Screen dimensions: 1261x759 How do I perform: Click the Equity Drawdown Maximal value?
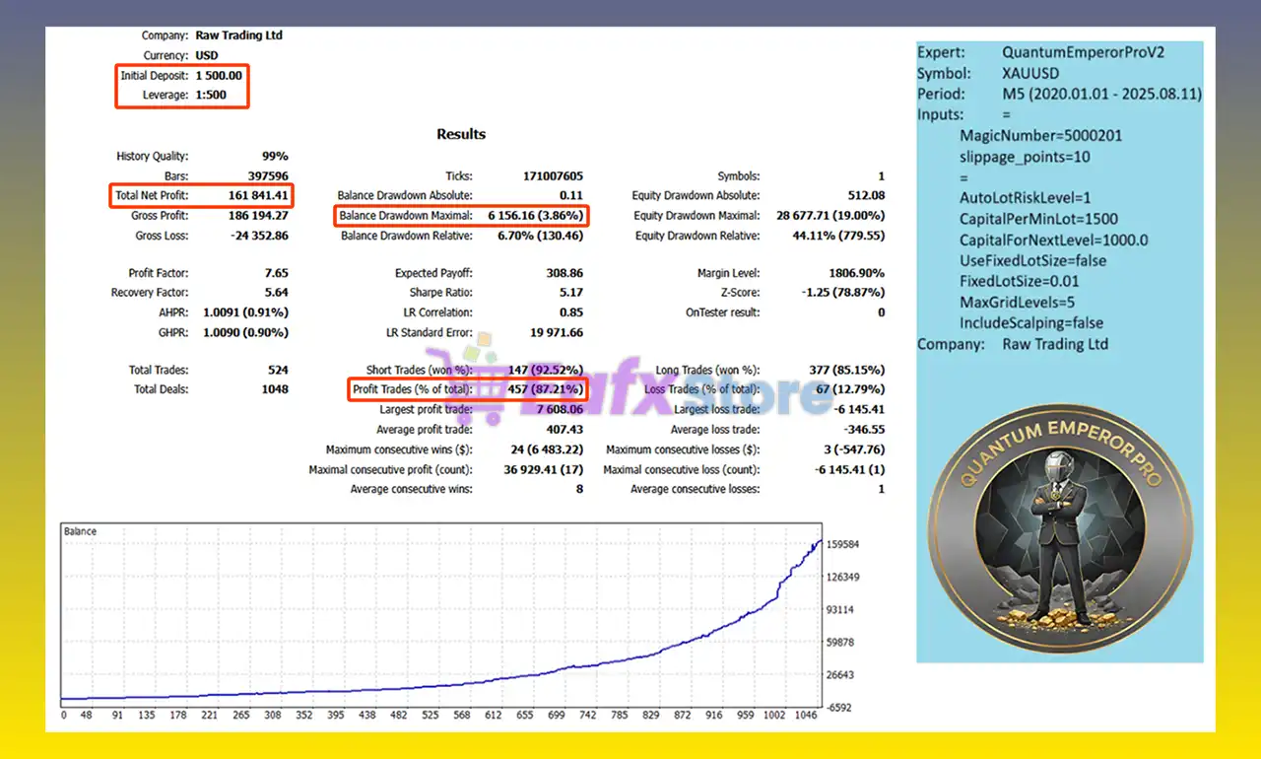(x=830, y=215)
